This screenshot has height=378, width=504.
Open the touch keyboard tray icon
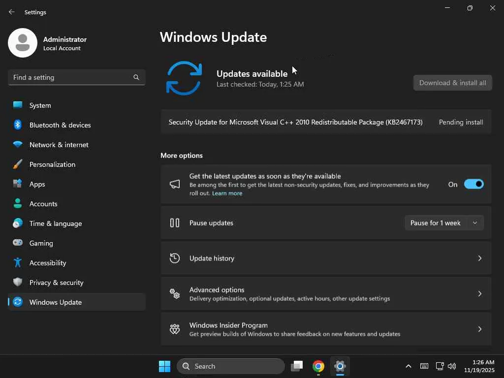click(424, 366)
